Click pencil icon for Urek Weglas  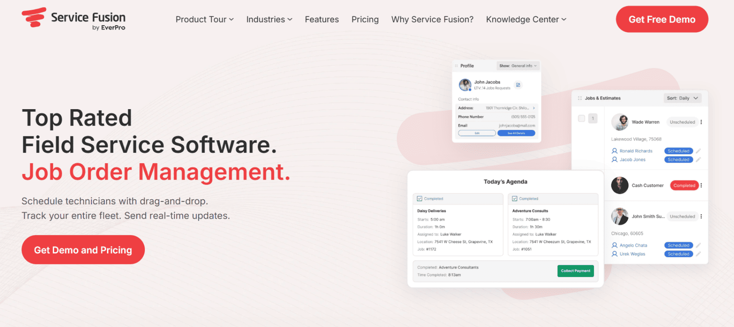698,254
